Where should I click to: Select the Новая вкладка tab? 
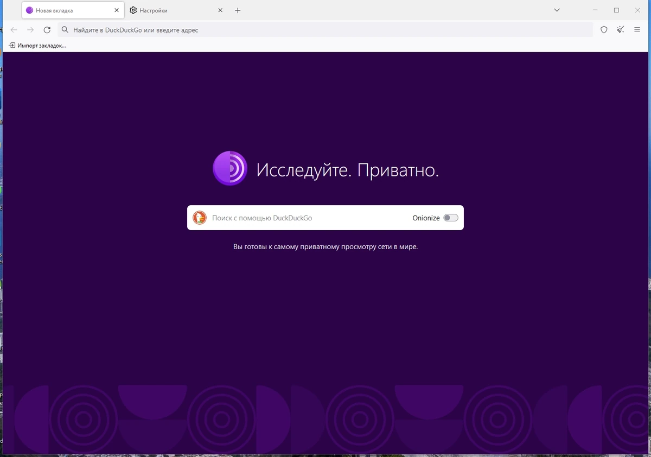tap(73, 10)
